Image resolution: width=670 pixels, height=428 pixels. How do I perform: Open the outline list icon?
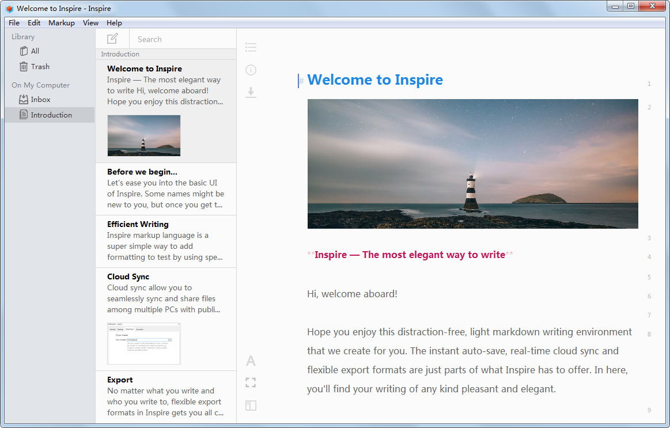(251, 47)
